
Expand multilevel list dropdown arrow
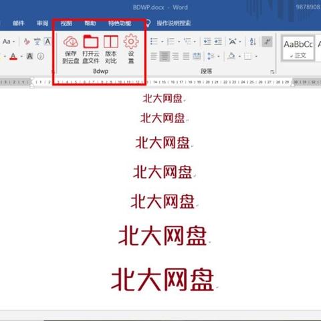195,41
